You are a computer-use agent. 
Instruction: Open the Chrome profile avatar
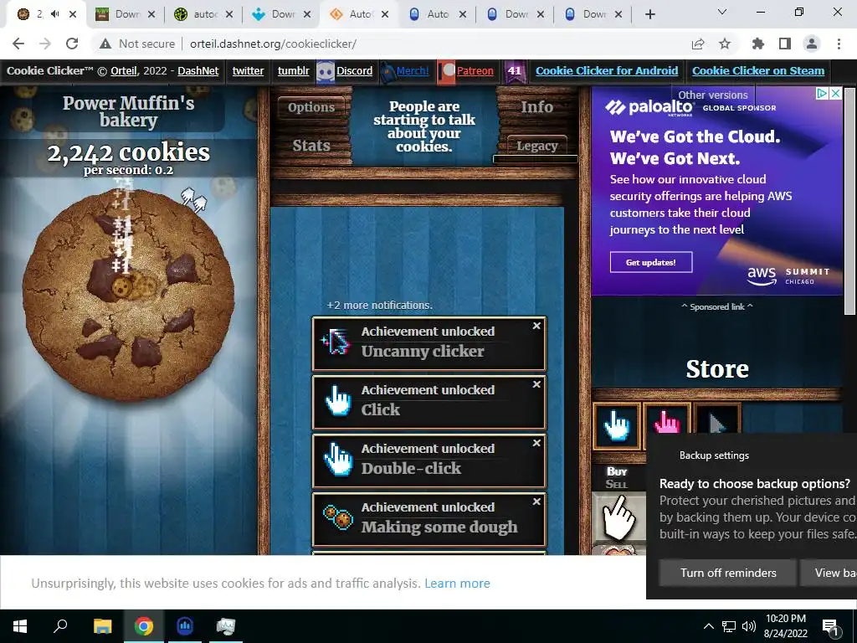pyautogui.click(x=812, y=44)
